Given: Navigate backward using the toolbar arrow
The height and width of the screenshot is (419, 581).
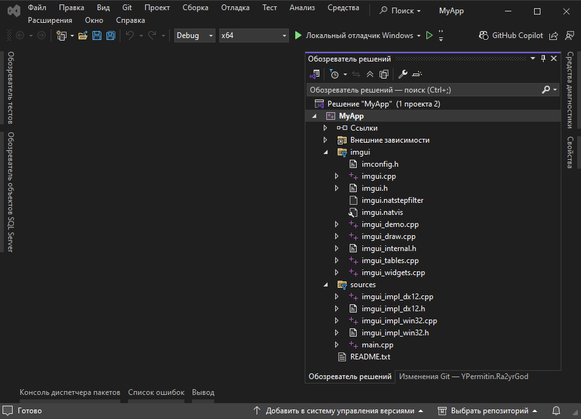Looking at the screenshot, I should (x=20, y=35).
